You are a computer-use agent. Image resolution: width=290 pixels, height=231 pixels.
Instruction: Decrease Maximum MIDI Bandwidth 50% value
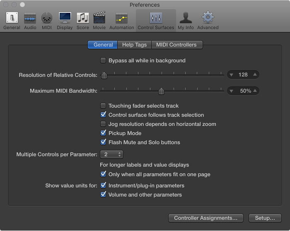(x=231, y=91)
